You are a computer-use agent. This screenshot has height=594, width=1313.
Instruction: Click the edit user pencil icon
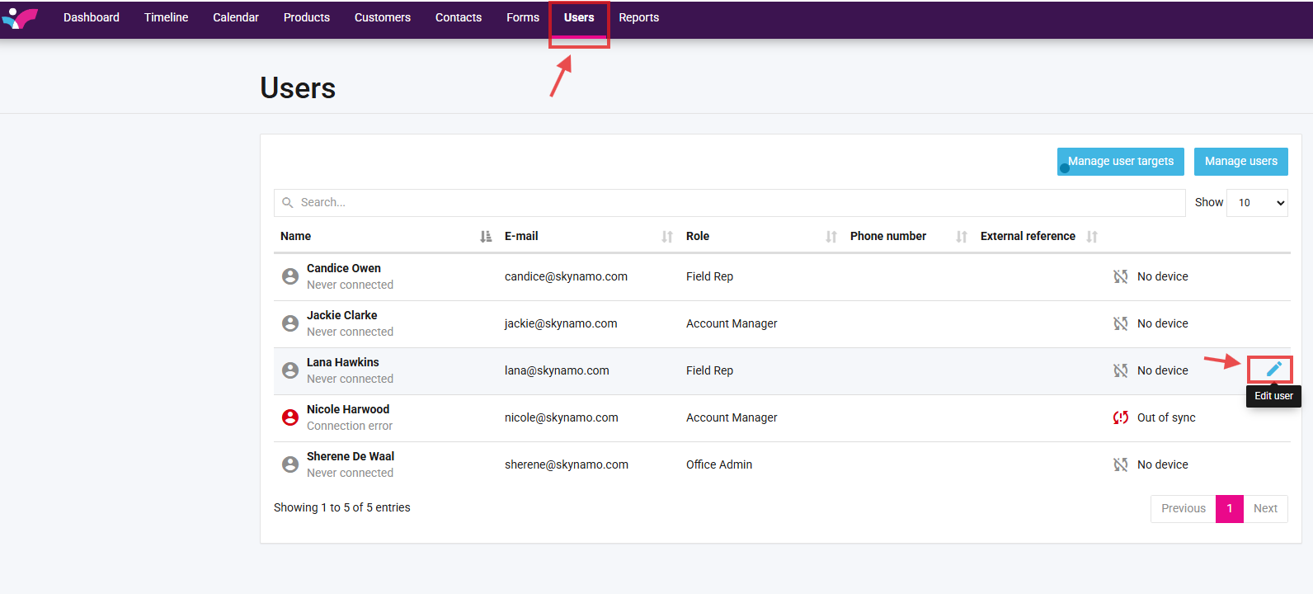click(1273, 370)
